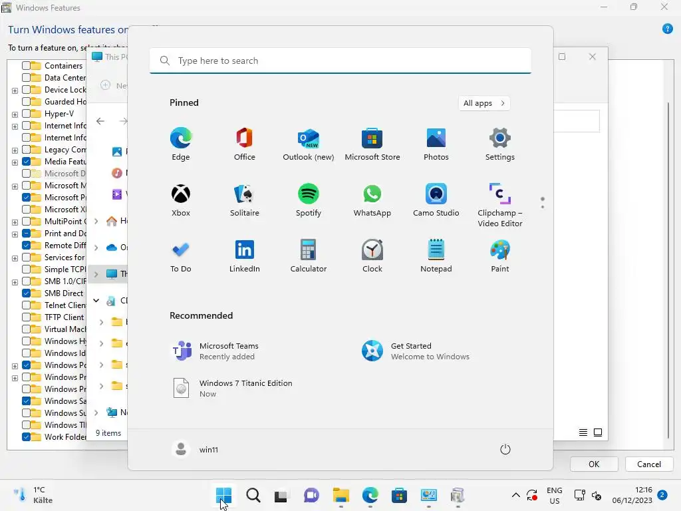Launch the Photos app
Screen dimensions: 681x511
436,144
